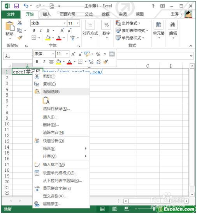The image size is (197, 214).
Task: Click the Cut scissors icon in the ribbon
Action: (20, 23)
